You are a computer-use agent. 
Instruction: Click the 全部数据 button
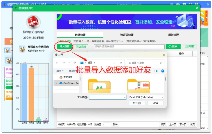[x=189, y=46]
